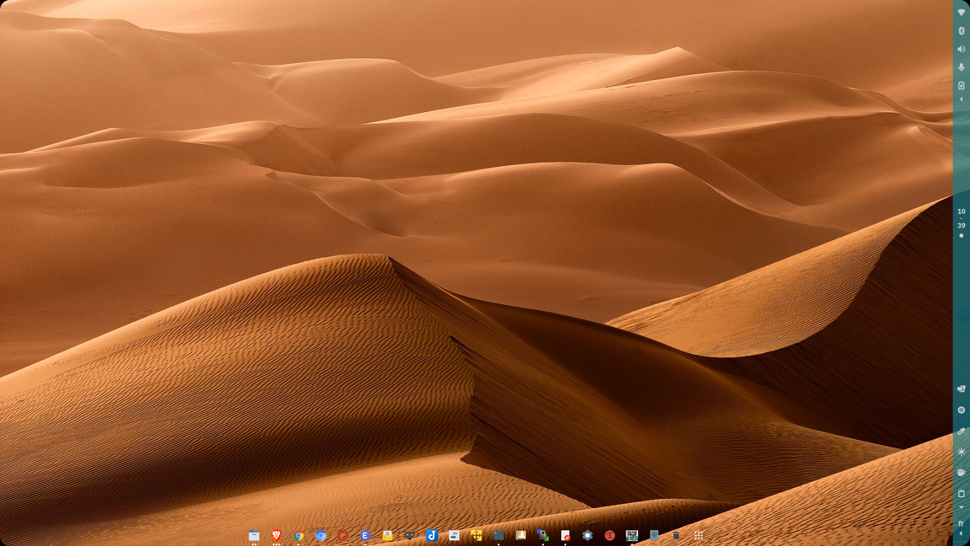Open the toggle-switches tweaks app in the dock
The image size is (970, 546).
click(x=454, y=535)
